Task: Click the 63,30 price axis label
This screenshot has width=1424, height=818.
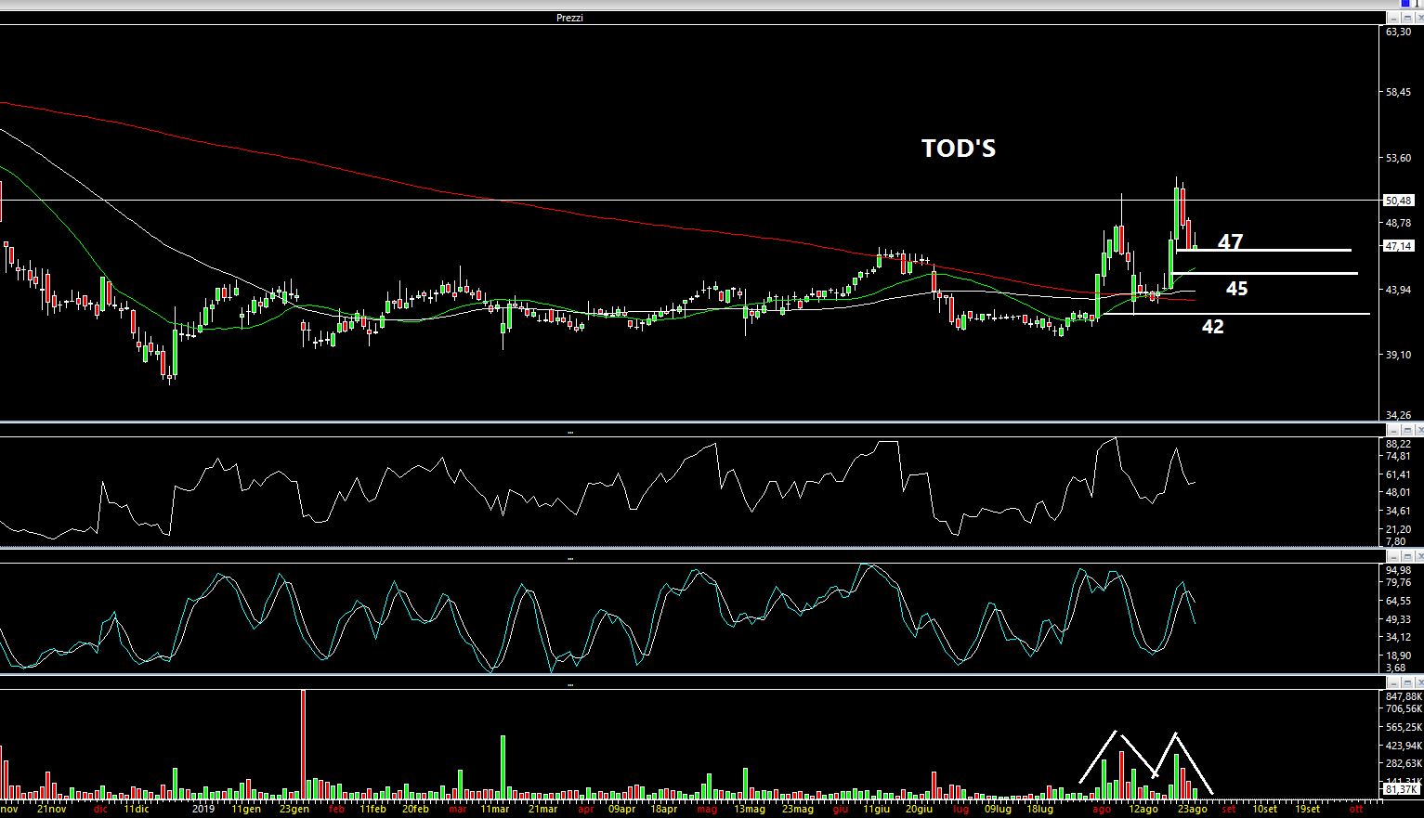Action: tap(1398, 32)
